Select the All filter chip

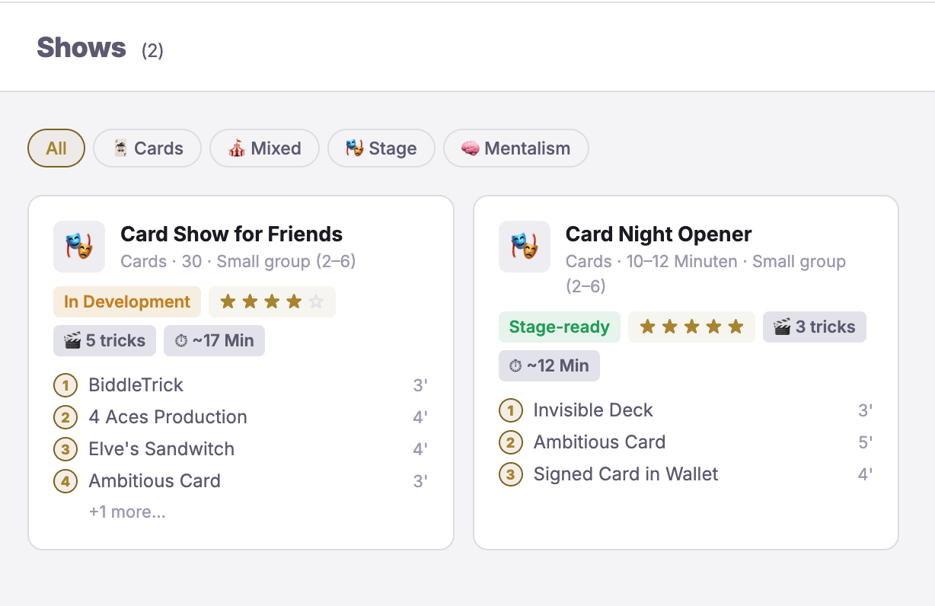click(x=56, y=148)
